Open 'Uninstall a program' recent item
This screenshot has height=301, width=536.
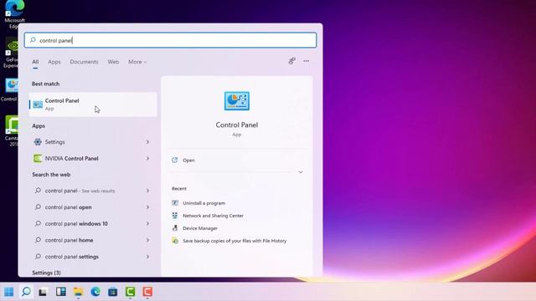coord(204,203)
